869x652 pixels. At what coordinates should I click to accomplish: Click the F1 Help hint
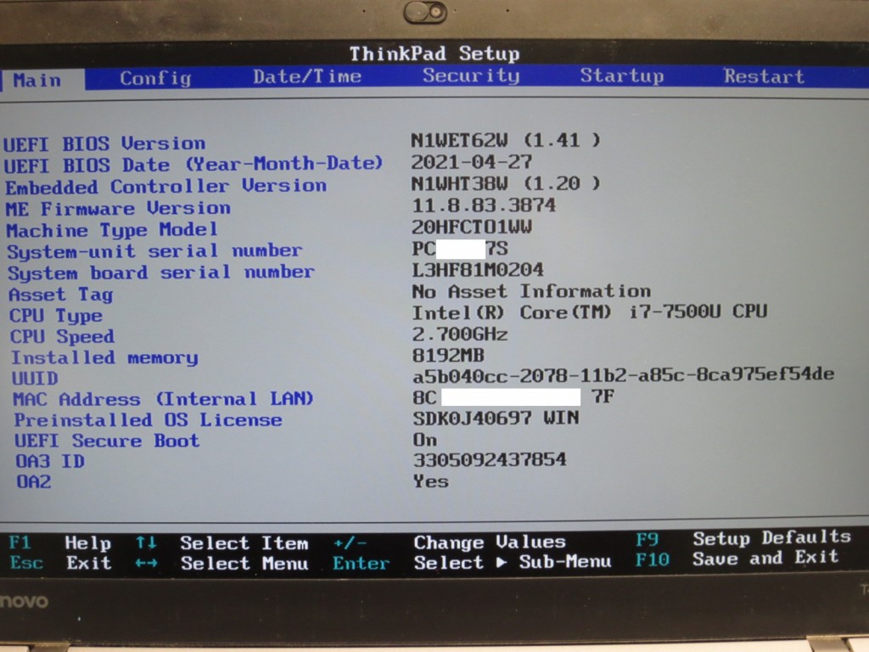pos(60,542)
